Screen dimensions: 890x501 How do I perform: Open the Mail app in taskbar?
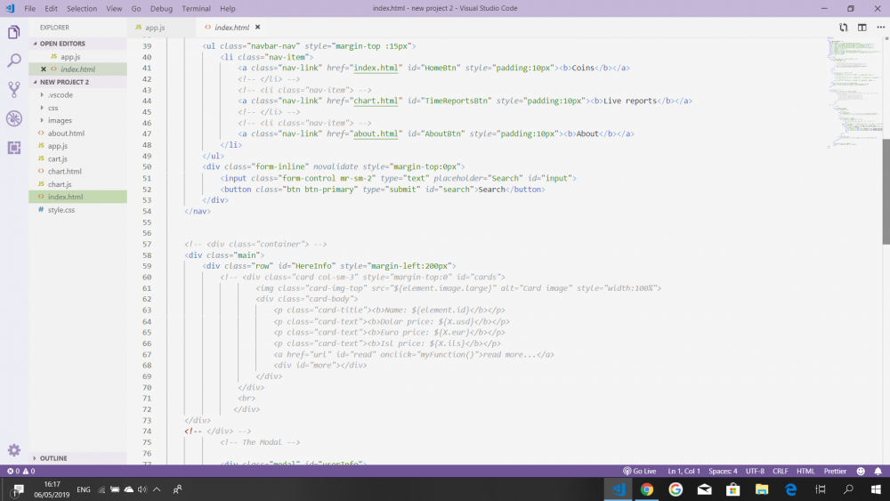click(704, 489)
